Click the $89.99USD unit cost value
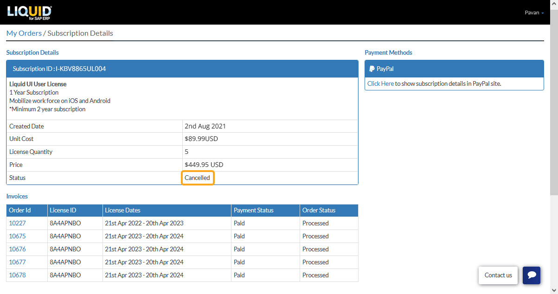 201,139
